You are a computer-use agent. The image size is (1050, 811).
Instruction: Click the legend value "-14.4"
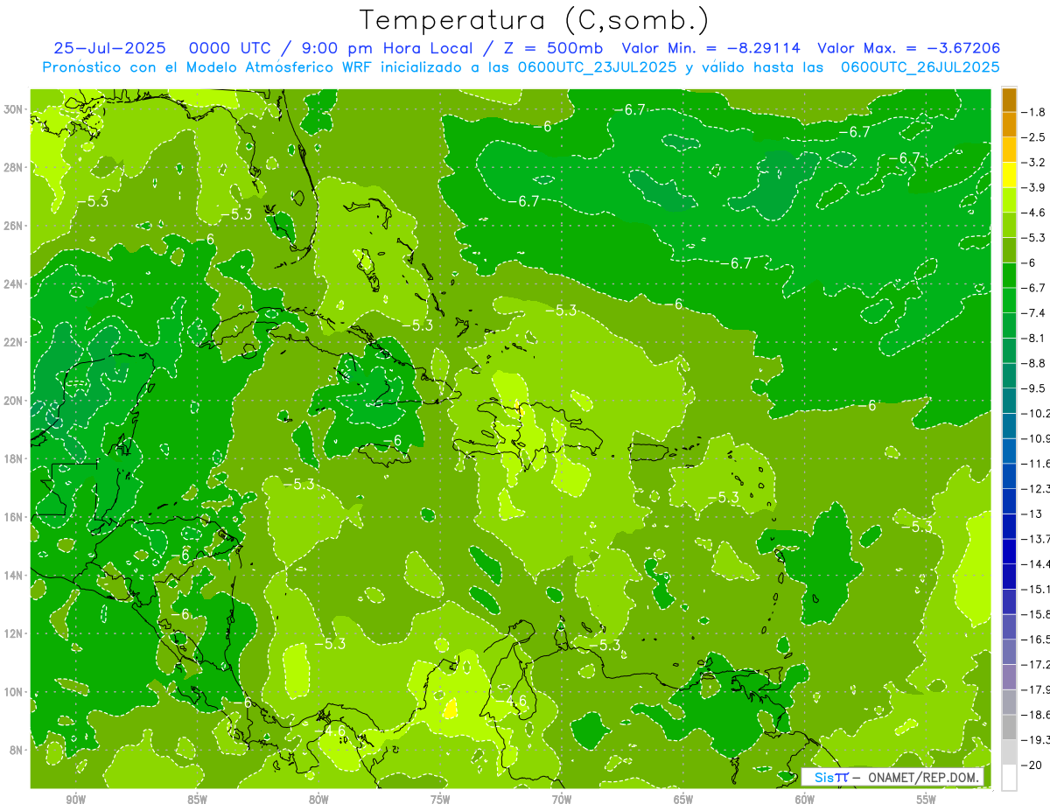(1036, 564)
